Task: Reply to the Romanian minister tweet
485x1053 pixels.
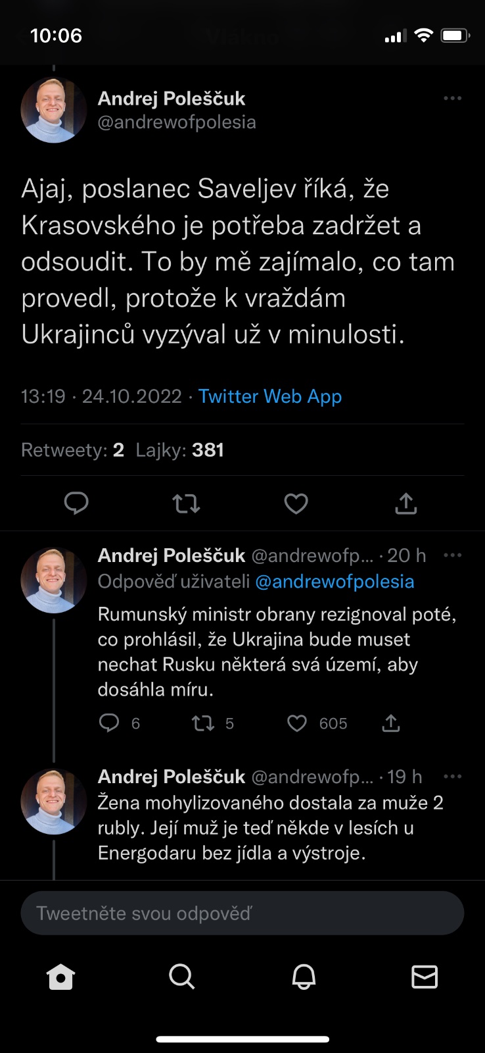Action: [x=109, y=723]
